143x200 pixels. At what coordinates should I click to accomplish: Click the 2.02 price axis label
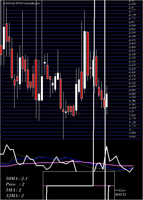point(132,93)
